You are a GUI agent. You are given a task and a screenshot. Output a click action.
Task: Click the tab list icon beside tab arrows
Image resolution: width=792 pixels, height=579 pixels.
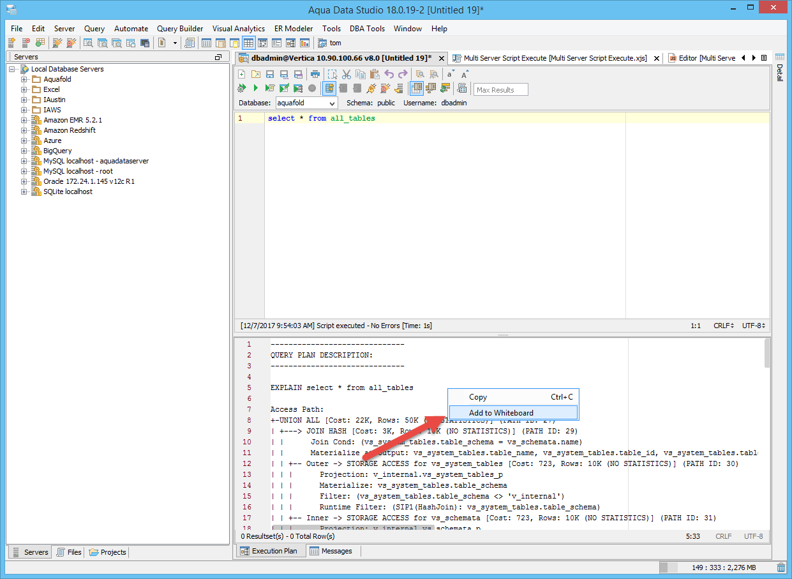click(x=764, y=58)
